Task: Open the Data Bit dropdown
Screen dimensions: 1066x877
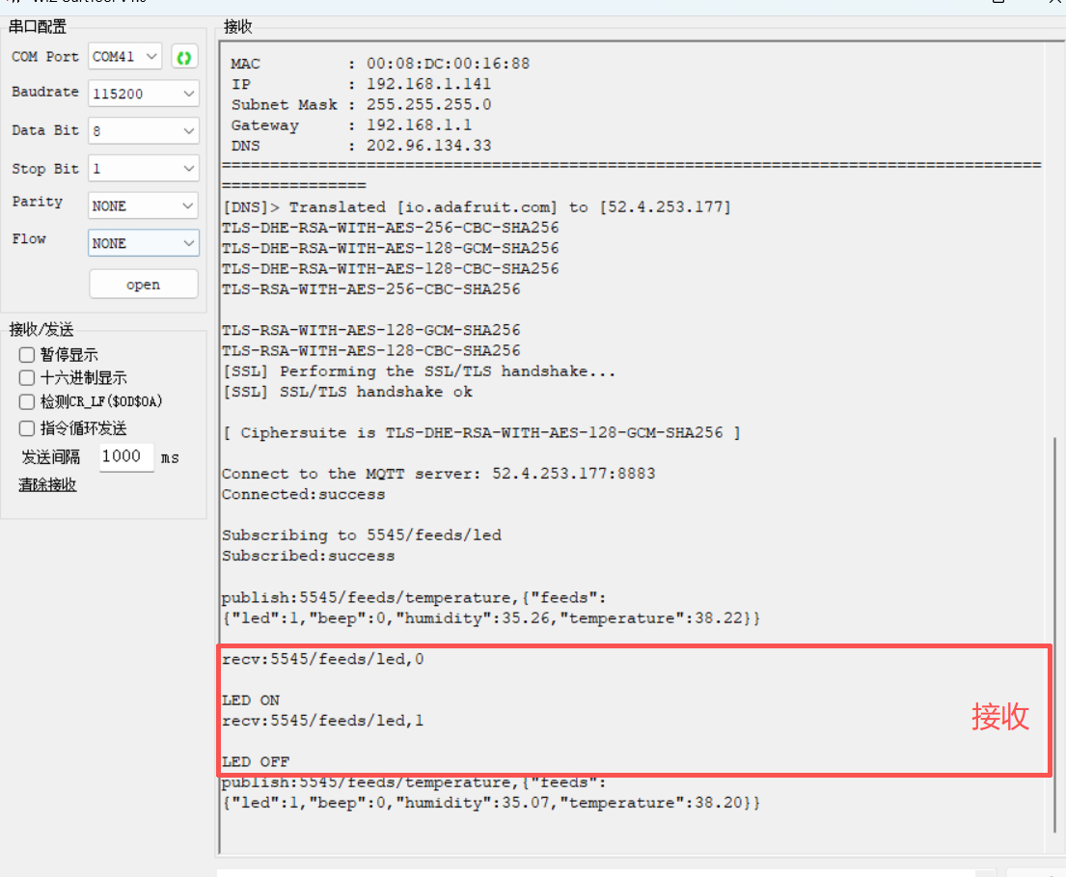Action: tap(144, 130)
